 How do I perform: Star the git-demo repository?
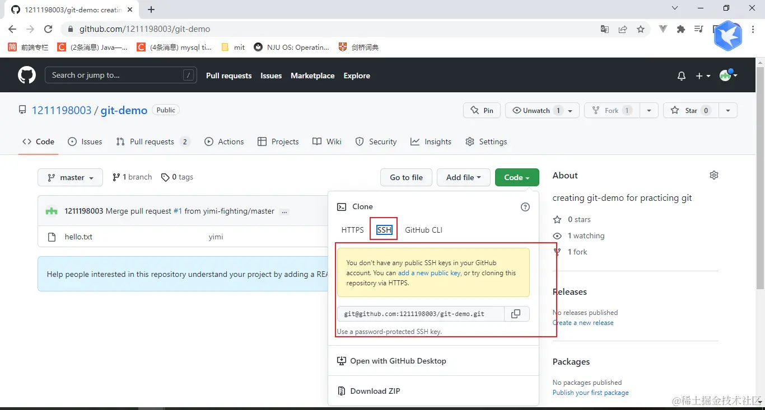pos(691,110)
